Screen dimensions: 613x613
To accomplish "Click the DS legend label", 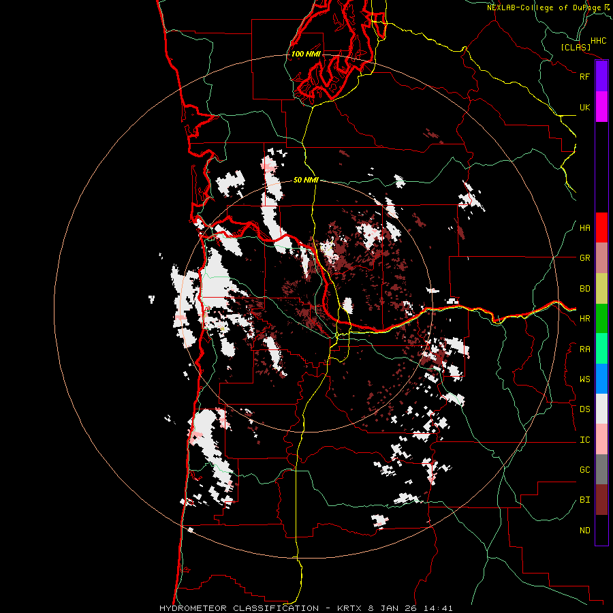I will pos(585,409).
